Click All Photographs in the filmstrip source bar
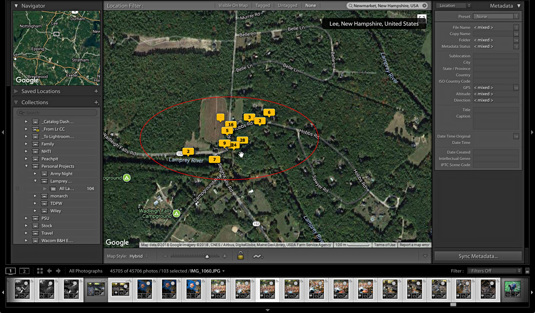This screenshot has width=535, height=313. coord(85,271)
